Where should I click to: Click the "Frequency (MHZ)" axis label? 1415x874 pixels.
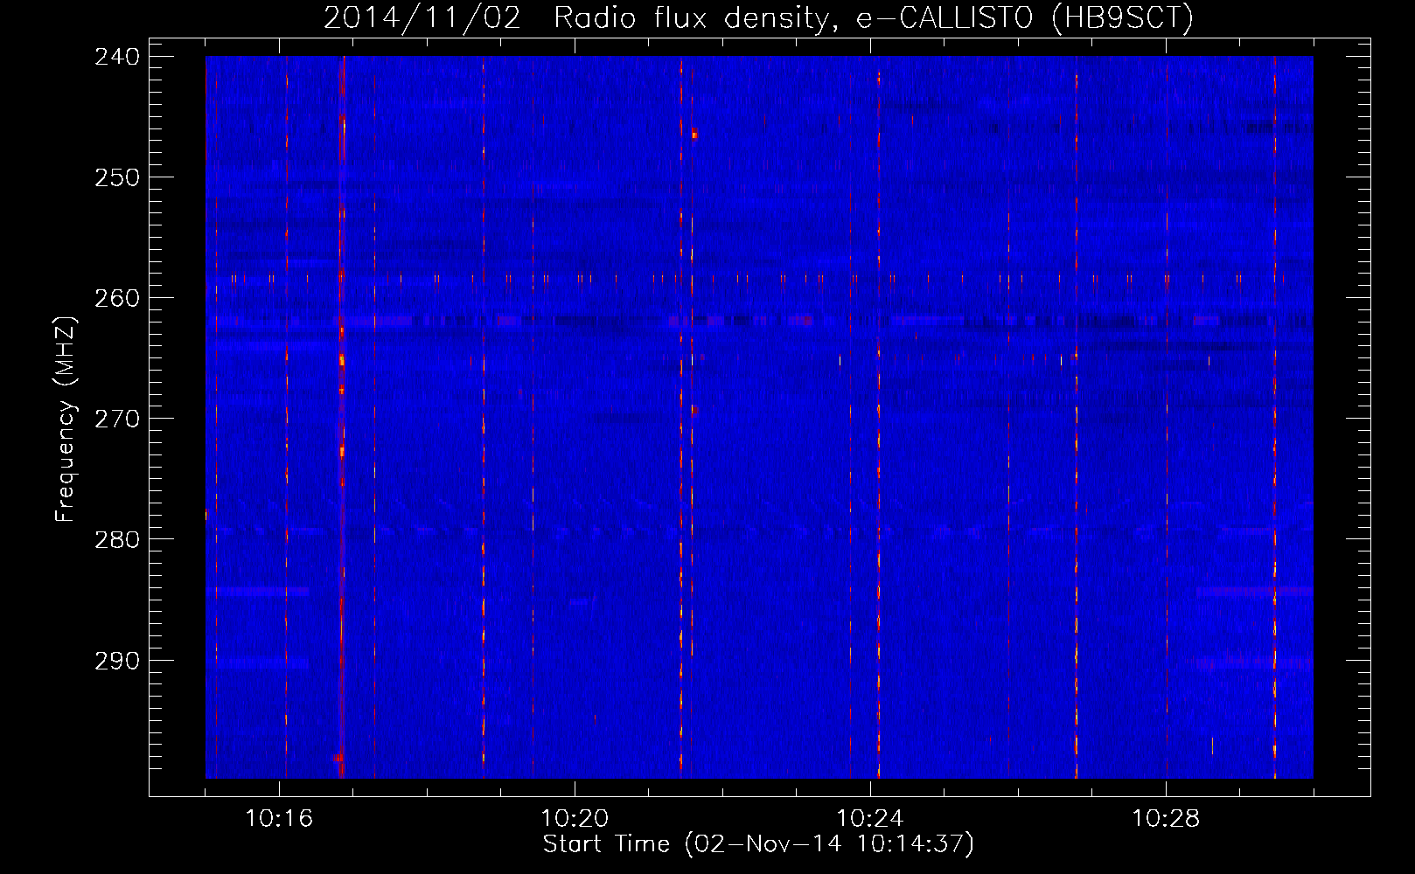66,419
